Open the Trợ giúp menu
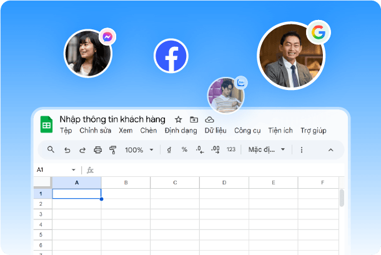This screenshot has height=255, width=381. [x=314, y=131]
